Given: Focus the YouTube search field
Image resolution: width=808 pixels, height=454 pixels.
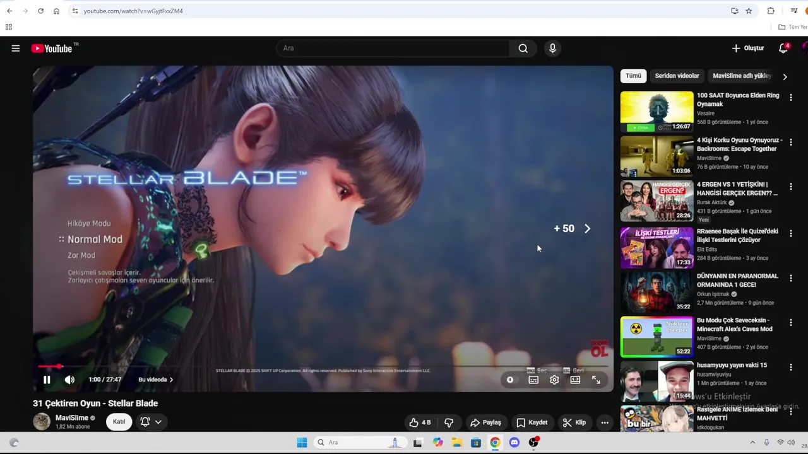Looking at the screenshot, I should tap(393, 49).
